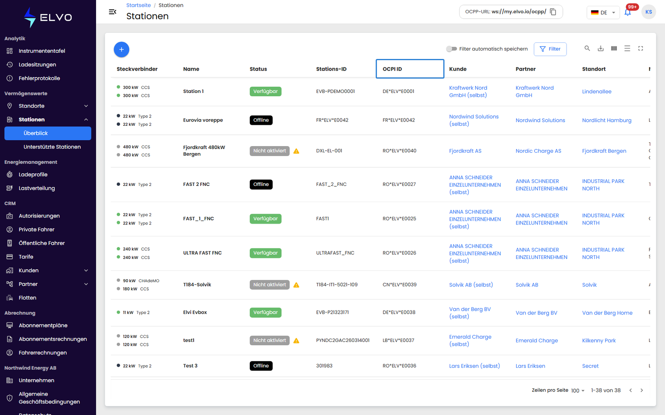Expand the Standorte menu
This screenshot has height=415, width=665.
(48, 106)
